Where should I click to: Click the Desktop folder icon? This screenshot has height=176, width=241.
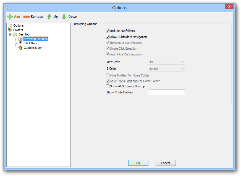15,34
